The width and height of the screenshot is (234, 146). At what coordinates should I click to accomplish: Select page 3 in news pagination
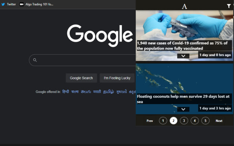pyautogui.click(x=184, y=121)
